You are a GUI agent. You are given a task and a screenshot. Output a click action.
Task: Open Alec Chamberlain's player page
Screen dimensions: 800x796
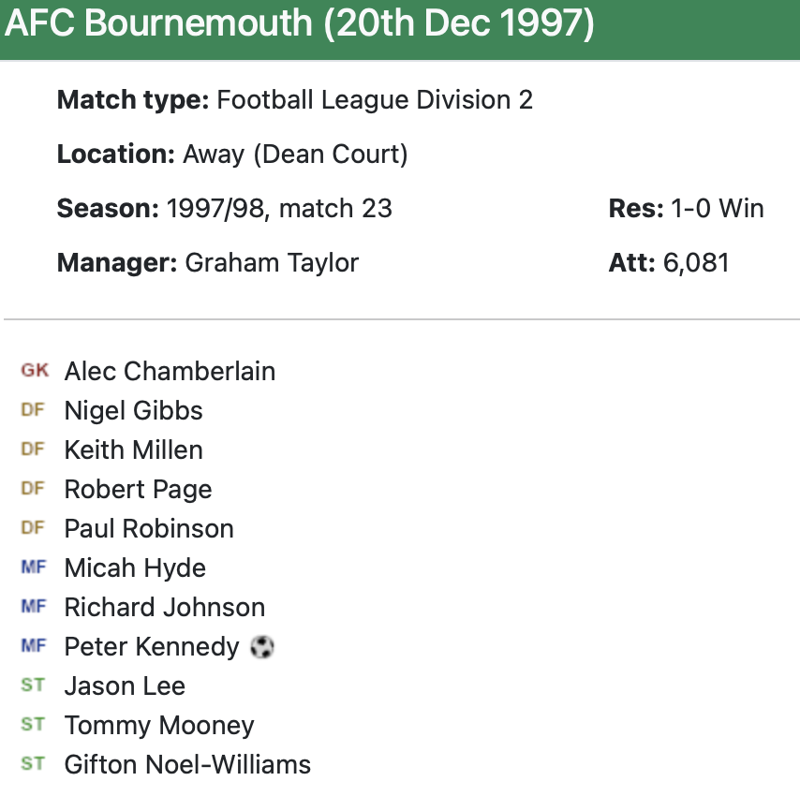coord(170,372)
